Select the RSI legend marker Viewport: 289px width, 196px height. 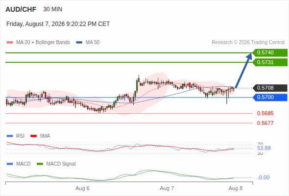(10, 136)
